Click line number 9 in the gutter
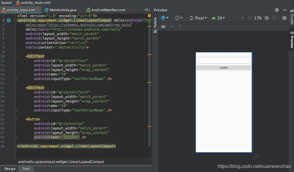 (x=3, y=52)
